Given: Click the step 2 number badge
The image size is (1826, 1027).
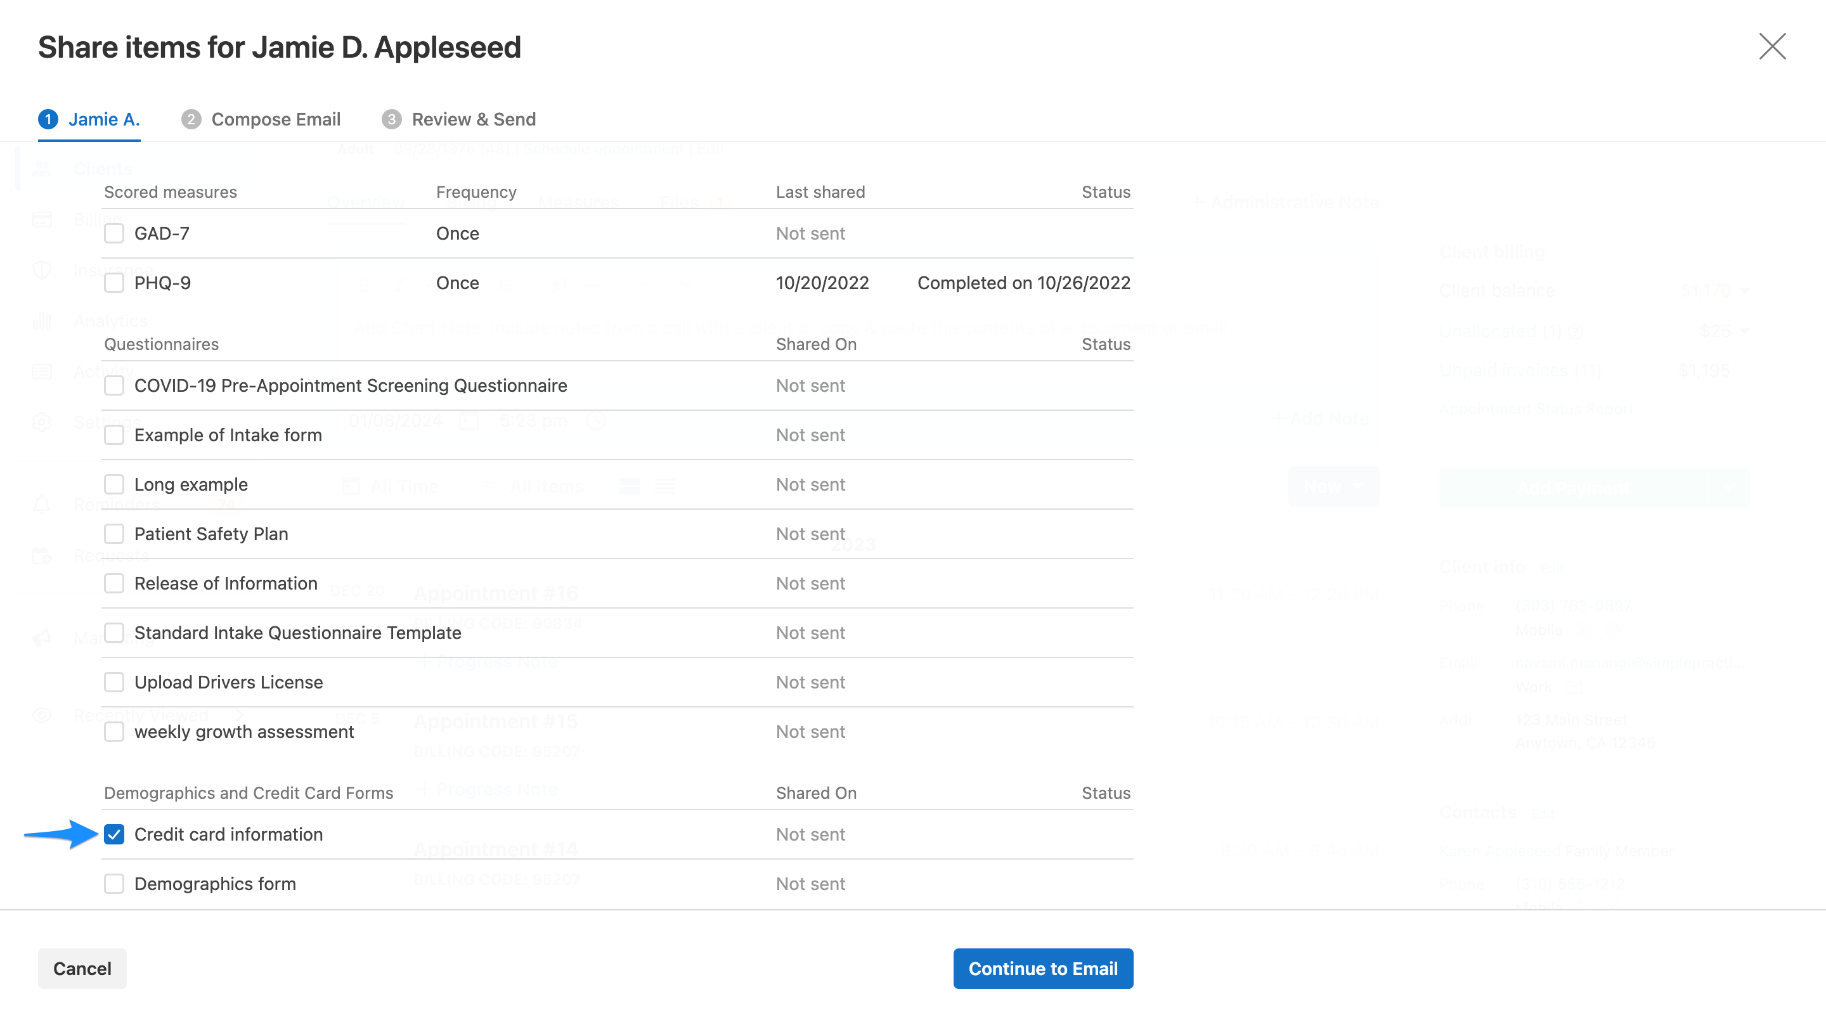Looking at the screenshot, I should (191, 119).
